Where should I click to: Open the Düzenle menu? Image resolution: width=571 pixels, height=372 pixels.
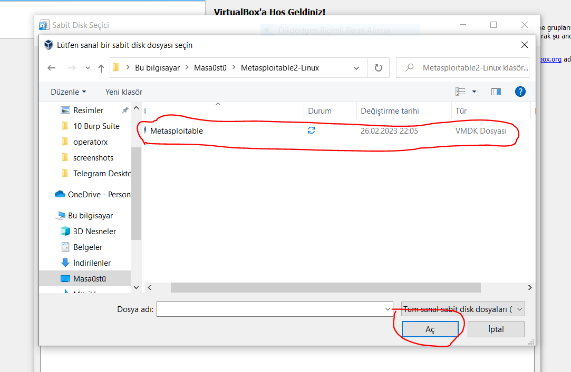click(69, 92)
